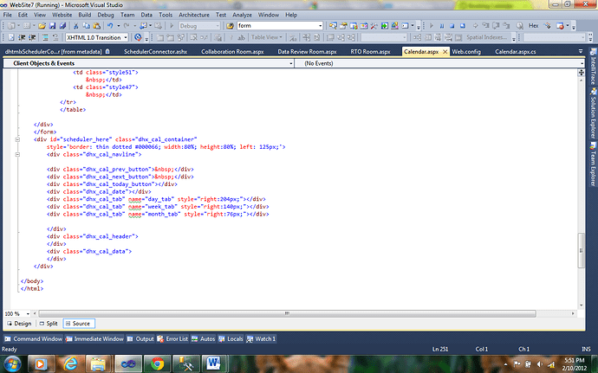Viewport: 598px width, 373px height.
Task: Click check accessibility validation icon
Action: pyautogui.click(x=138, y=37)
